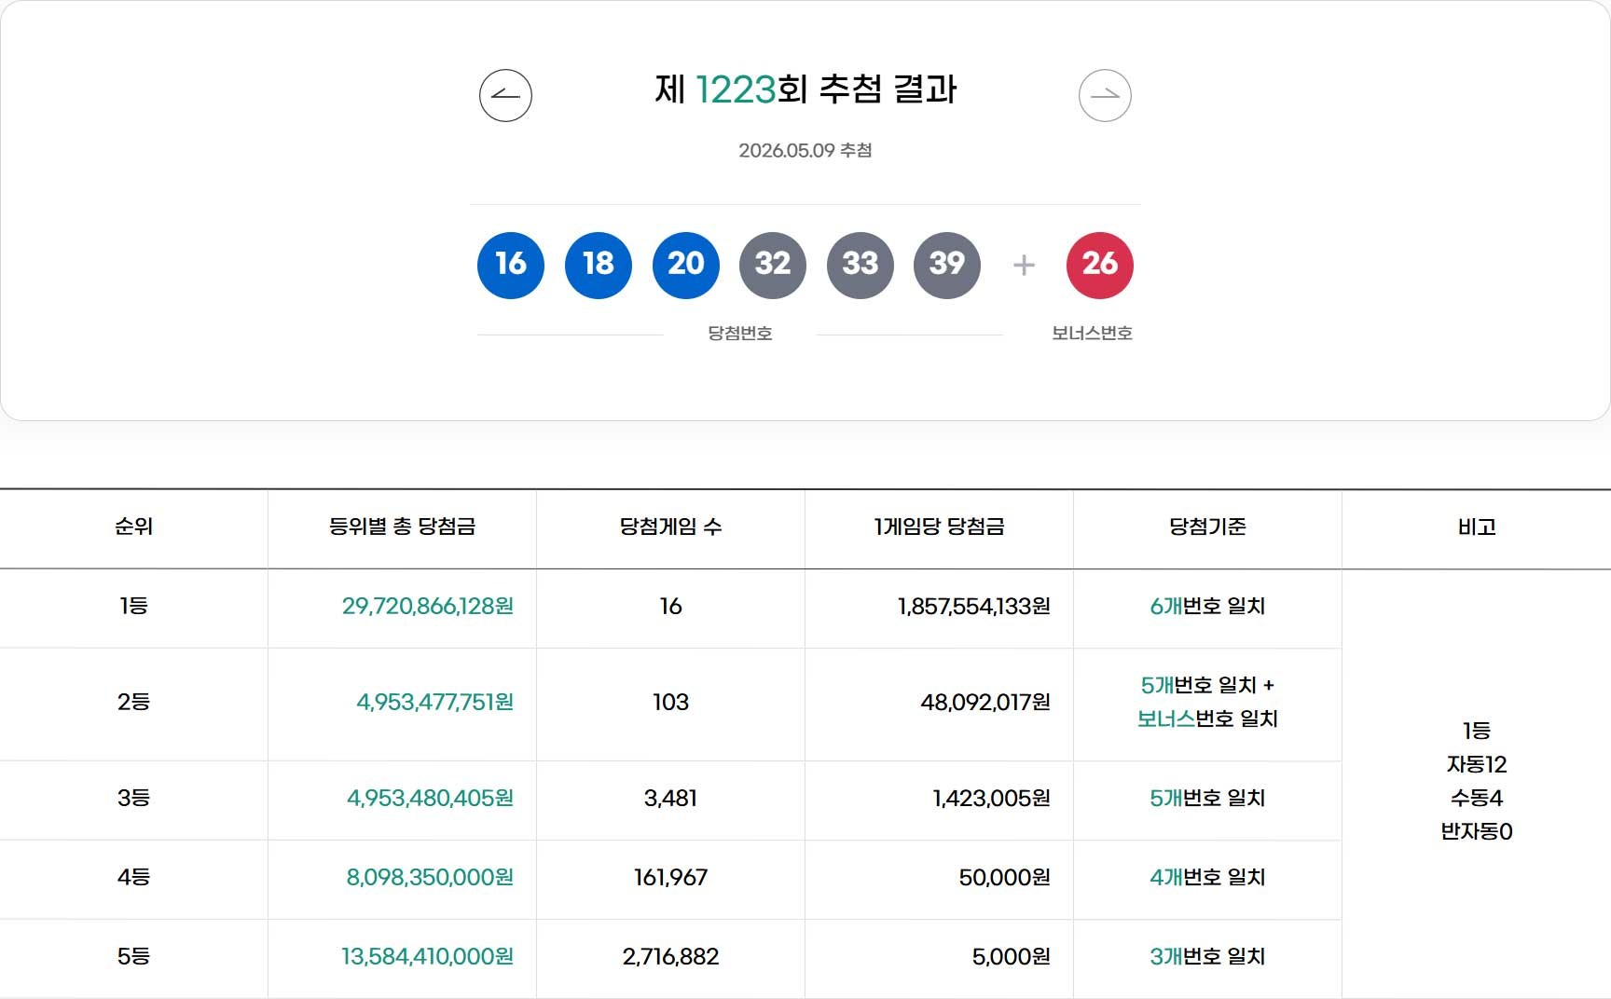1611x999 pixels.
Task: Click total prize 8,098,350,000원
Action: [x=430, y=877]
